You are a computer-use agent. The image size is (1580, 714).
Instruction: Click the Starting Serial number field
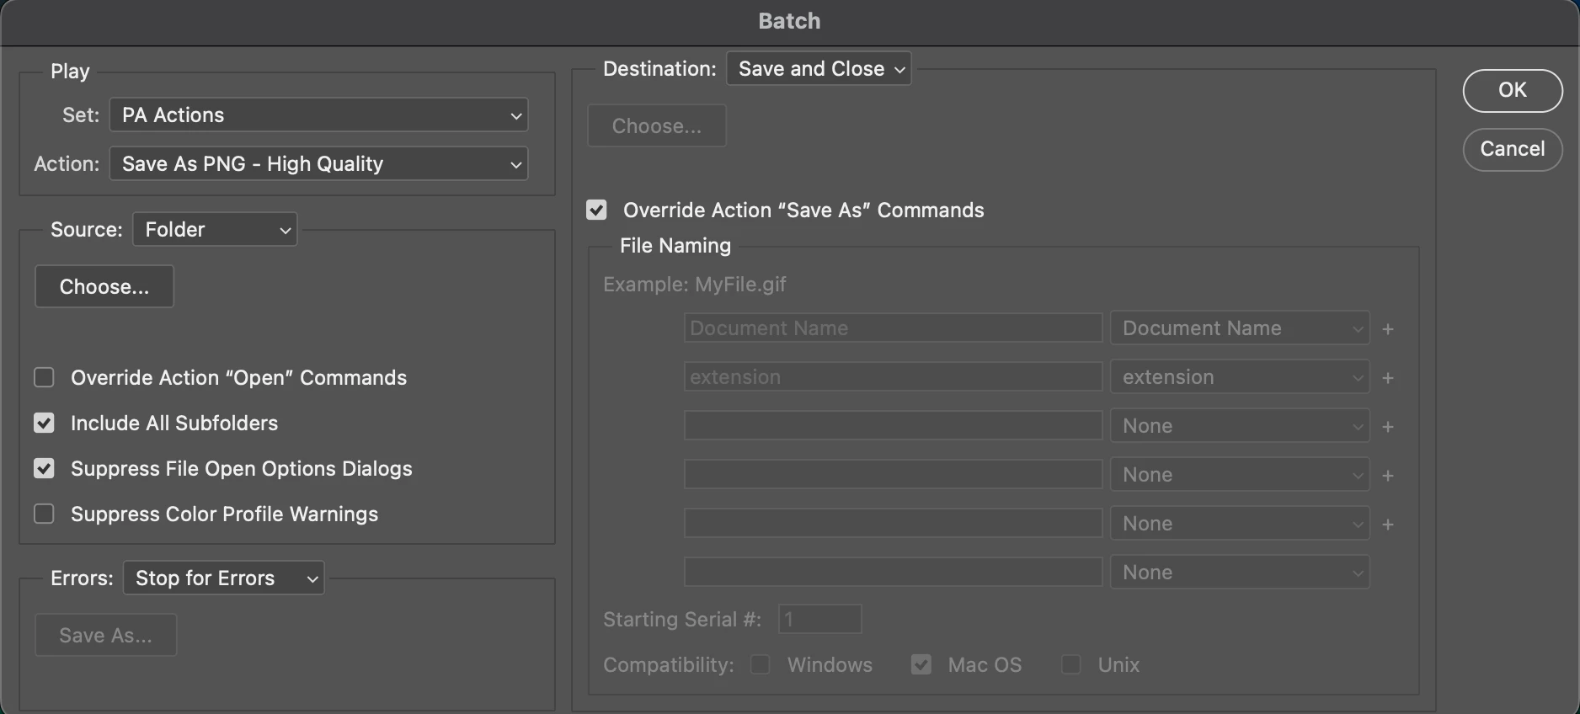point(819,620)
